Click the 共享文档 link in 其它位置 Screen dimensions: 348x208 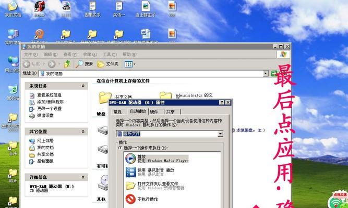tap(45, 154)
